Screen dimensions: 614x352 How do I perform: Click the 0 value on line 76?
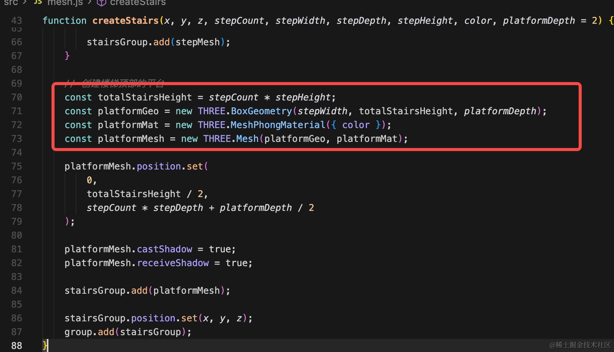tap(89, 180)
